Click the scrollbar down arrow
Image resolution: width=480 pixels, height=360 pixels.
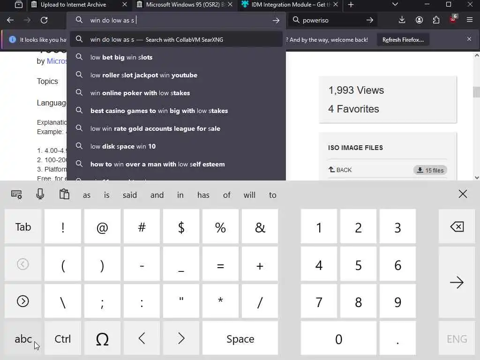(477, 178)
